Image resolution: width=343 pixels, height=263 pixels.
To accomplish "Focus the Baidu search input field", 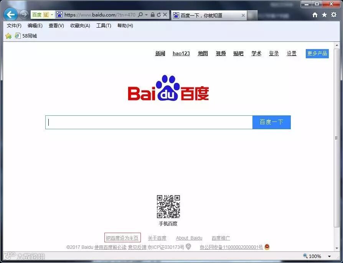I will (149, 122).
